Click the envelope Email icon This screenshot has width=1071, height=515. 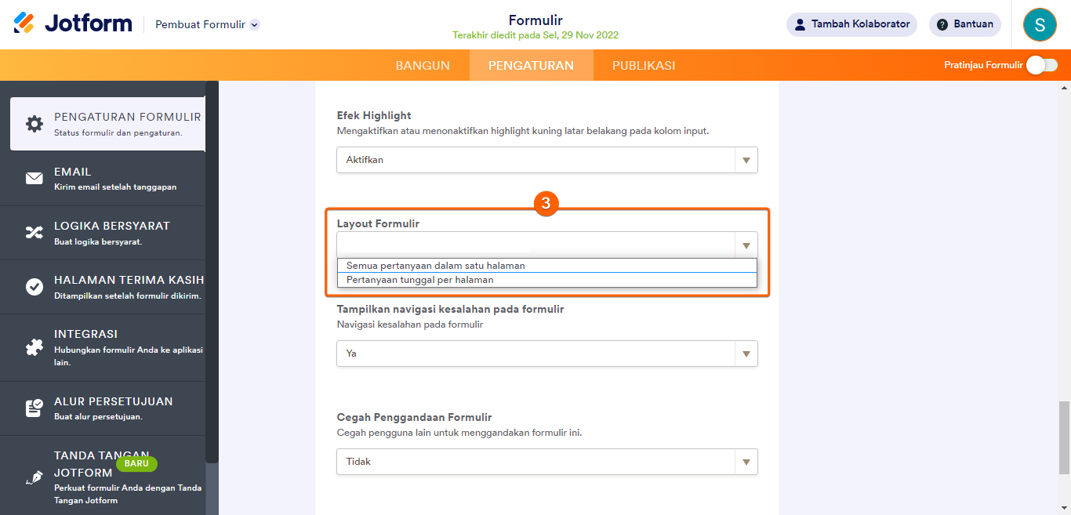coord(34,179)
